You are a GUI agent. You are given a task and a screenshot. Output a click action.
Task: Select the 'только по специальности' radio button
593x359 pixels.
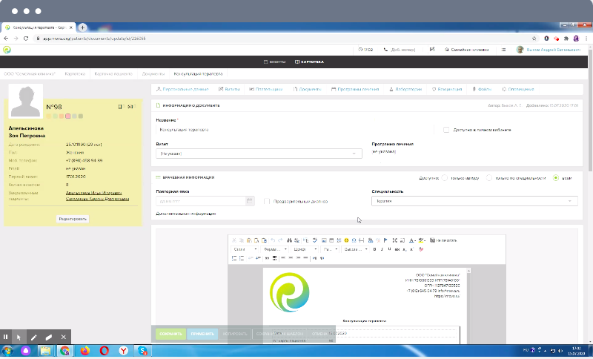489,177
